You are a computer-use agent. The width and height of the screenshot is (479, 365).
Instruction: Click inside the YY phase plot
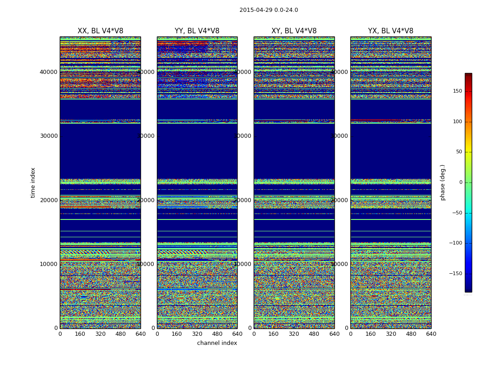(x=197, y=182)
